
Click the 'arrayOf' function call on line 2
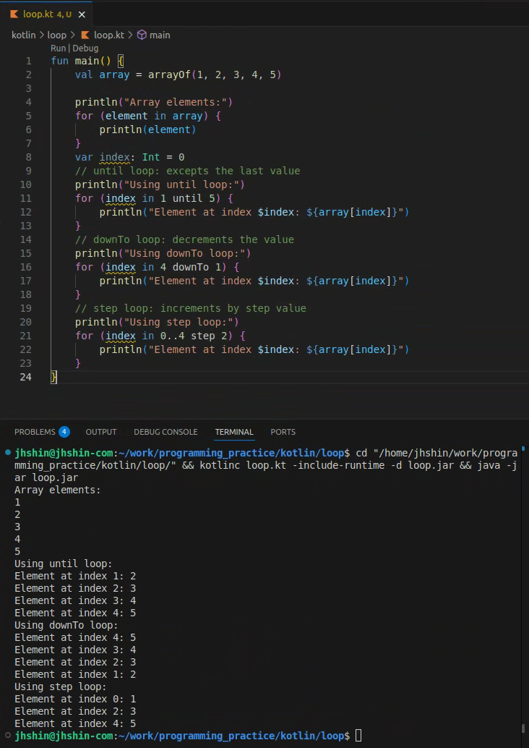tap(169, 75)
